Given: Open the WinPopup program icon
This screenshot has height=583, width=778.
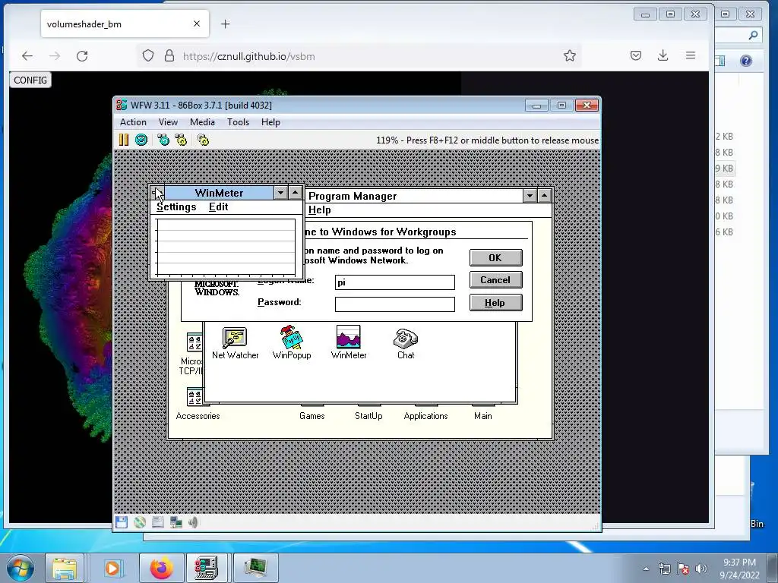Looking at the screenshot, I should click(292, 342).
